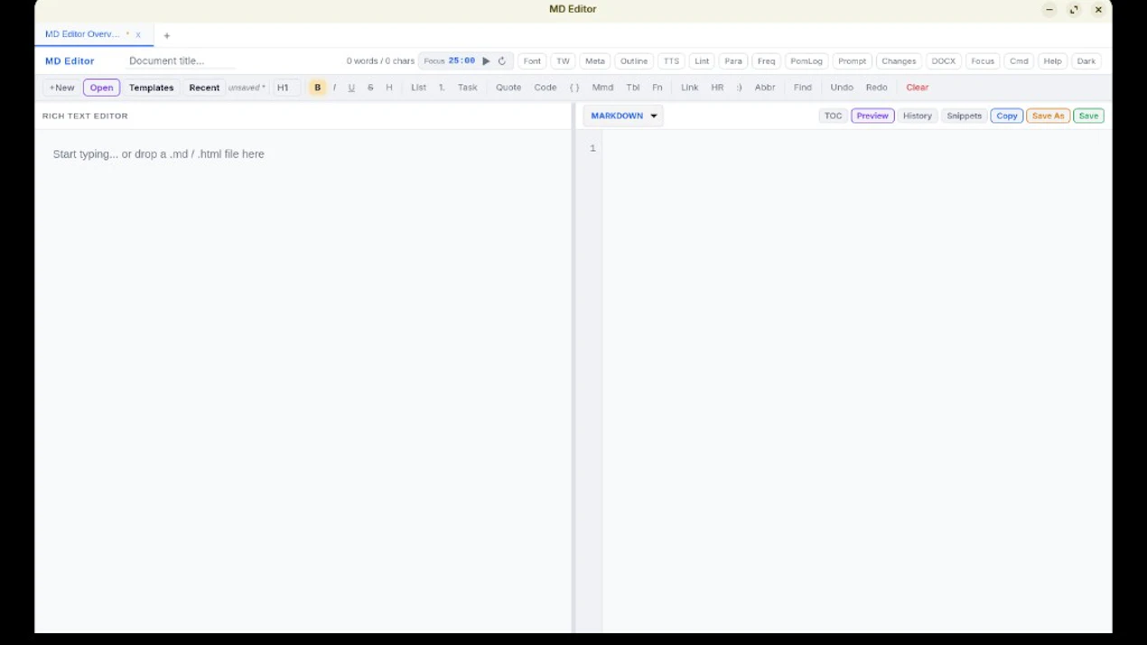View the Changes panel

[899, 61]
